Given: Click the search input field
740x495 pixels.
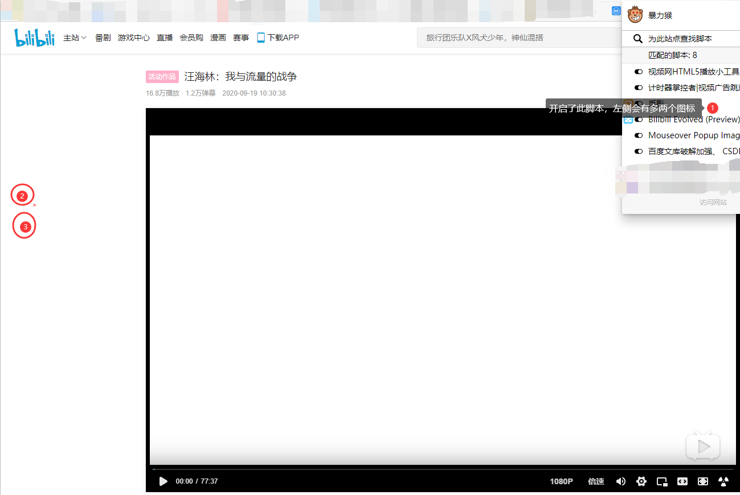Looking at the screenshot, I should point(513,37).
